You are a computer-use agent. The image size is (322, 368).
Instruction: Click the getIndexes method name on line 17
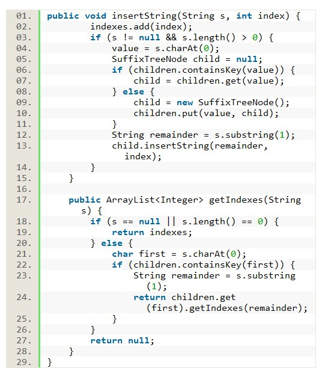236,200
